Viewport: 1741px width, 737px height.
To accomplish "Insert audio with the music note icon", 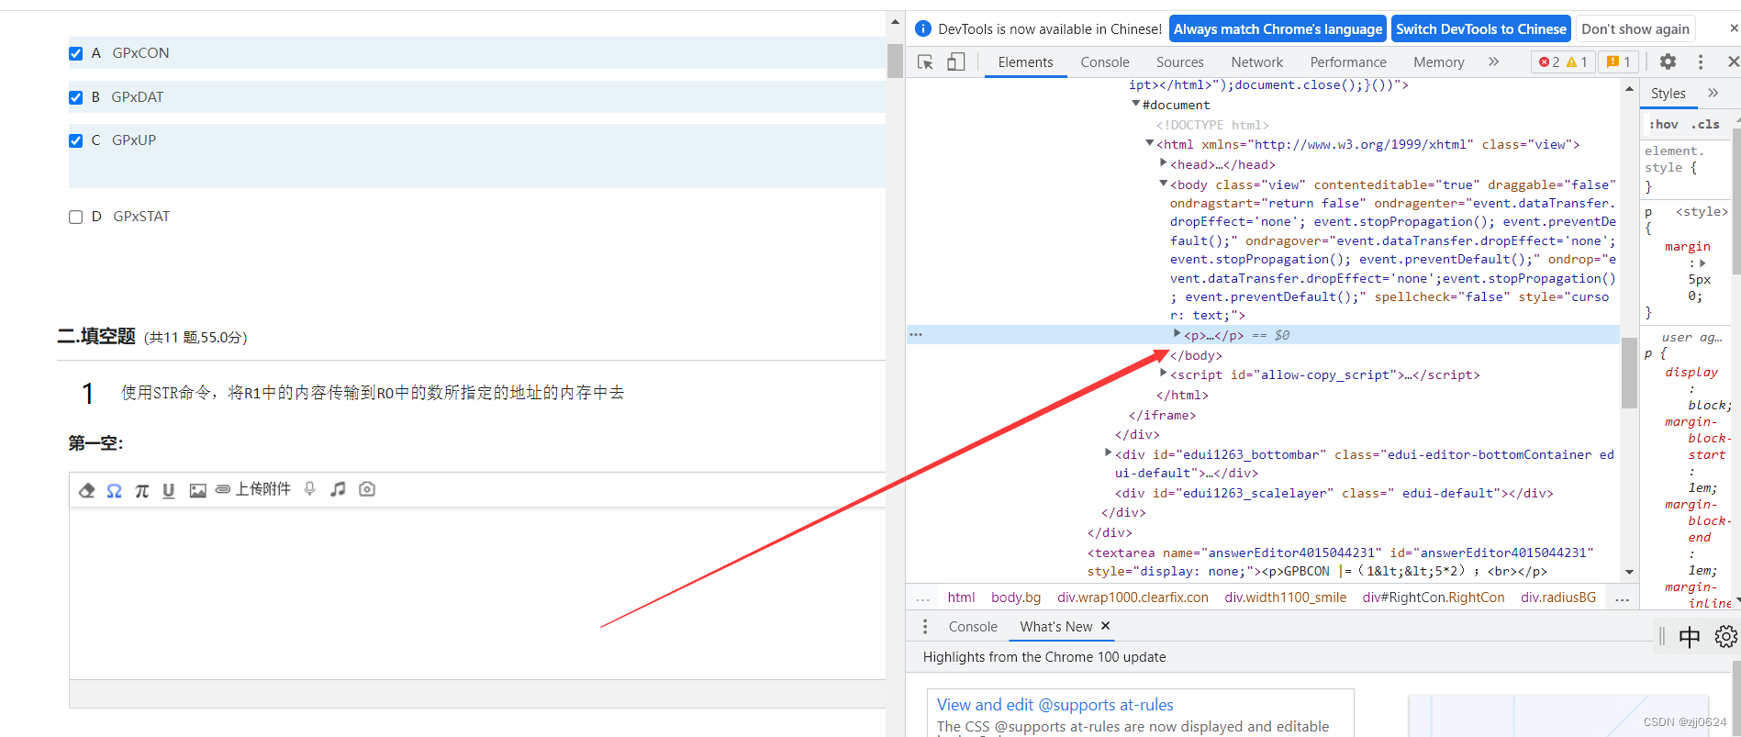I will (x=339, y=489).
